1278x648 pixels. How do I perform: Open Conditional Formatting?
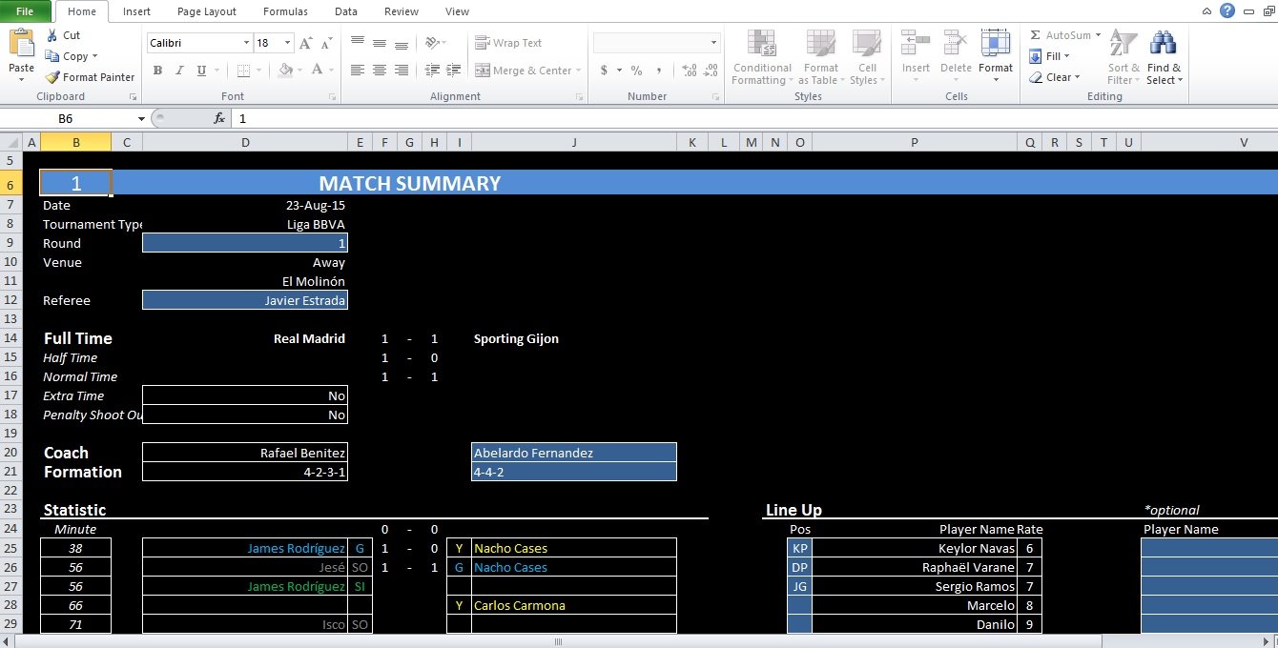(762, 58)
